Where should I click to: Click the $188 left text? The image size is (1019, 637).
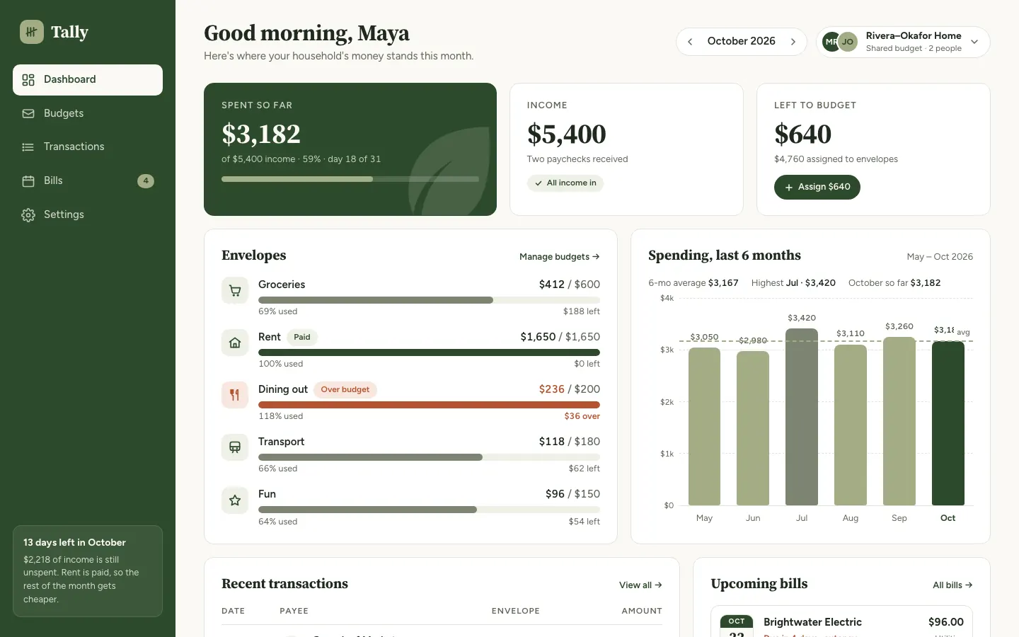click(x=582, y=311)
